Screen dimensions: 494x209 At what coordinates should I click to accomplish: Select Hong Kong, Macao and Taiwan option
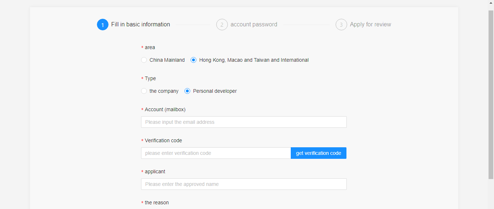click(x=193, y=60)
